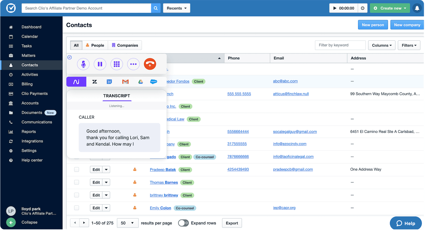Change results per page using the 50 dropdown

click(x=127, y=223)
